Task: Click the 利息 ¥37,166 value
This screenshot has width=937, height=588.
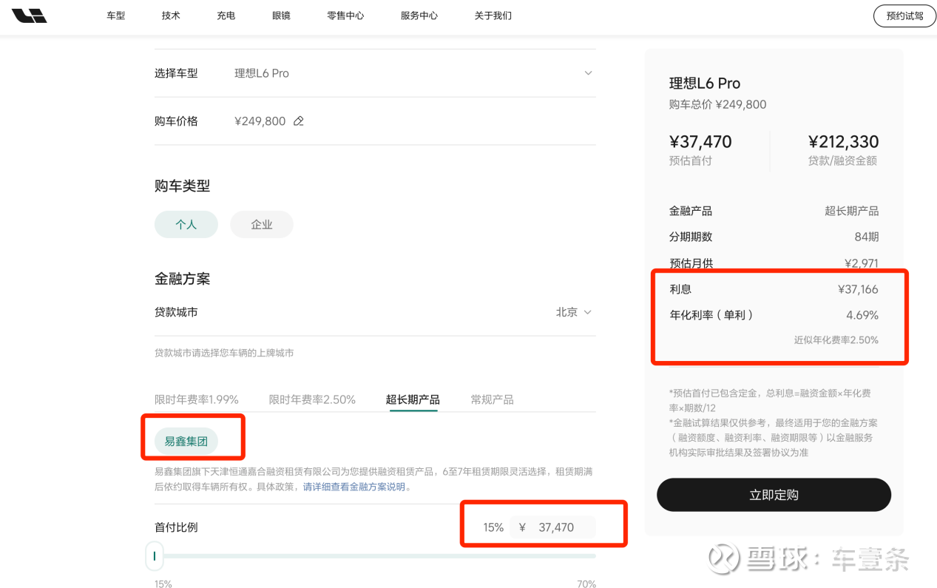Action: click(858, 289)
